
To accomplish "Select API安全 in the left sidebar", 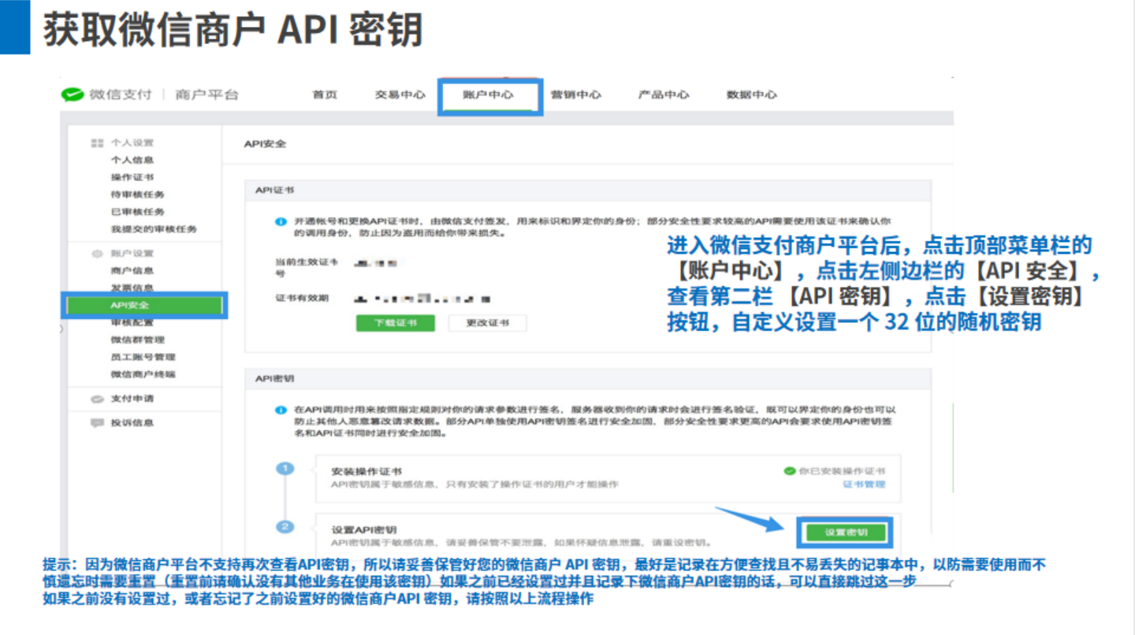I will [145, 305].
